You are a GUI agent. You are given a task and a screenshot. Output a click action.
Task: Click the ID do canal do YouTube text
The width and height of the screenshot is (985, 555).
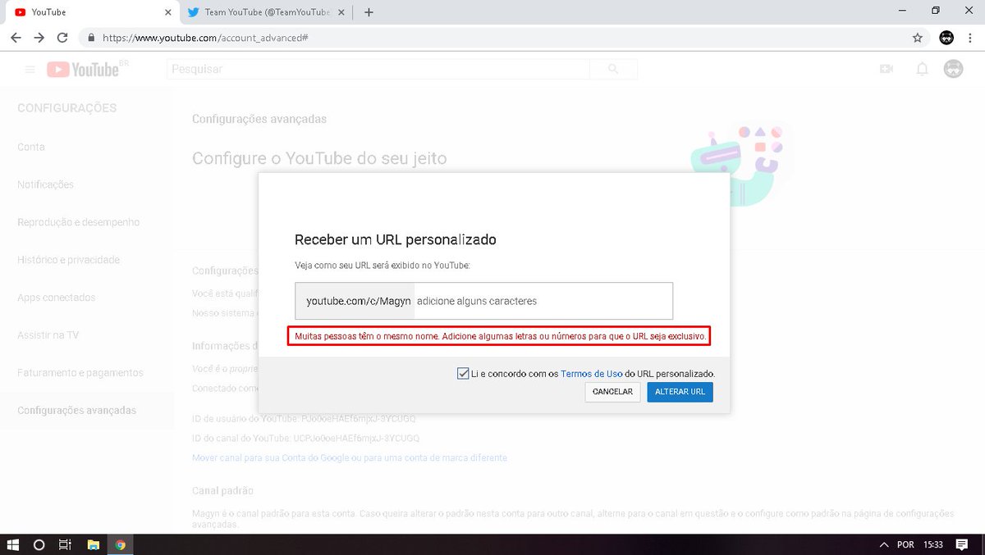306,439
